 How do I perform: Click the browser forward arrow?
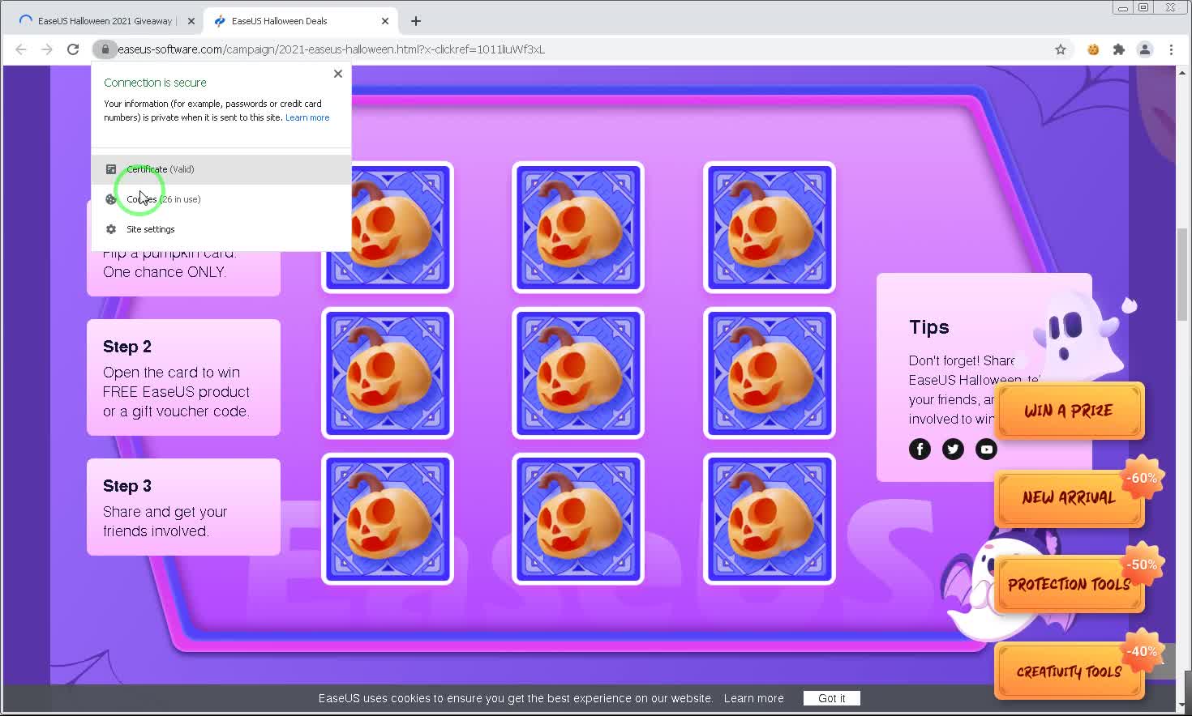point(47,49)
